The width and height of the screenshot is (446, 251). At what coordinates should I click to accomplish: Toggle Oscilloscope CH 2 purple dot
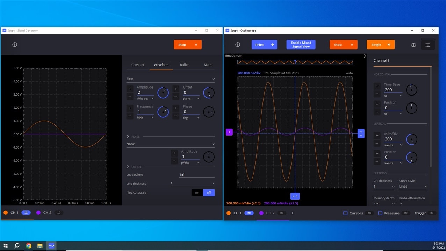click(x=261, y=213)
